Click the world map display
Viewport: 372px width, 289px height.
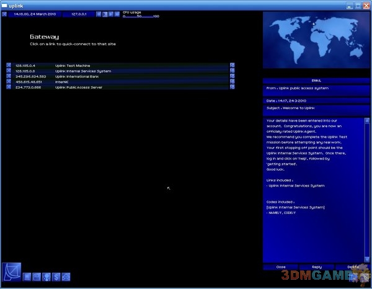tap(317, 42)
